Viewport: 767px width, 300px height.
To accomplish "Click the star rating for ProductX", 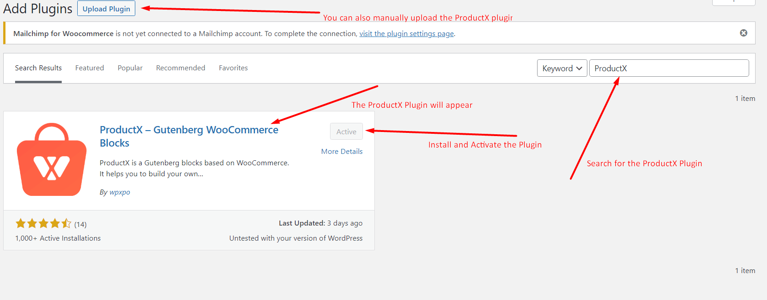I will tap(43, 223).
